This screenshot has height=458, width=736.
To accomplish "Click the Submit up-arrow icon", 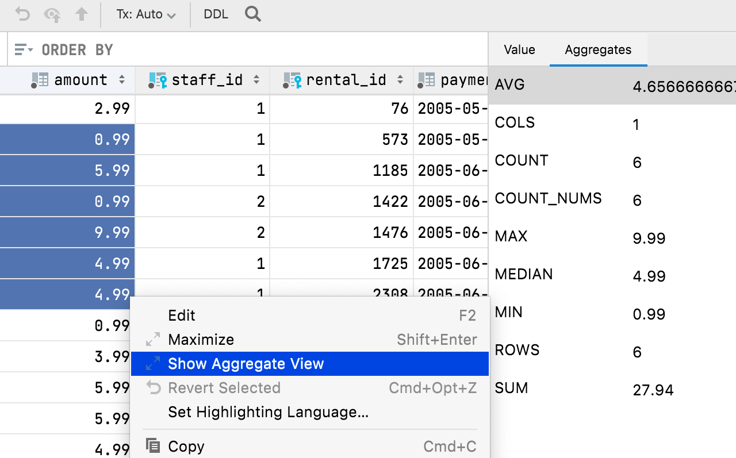I will coord(82,14).
